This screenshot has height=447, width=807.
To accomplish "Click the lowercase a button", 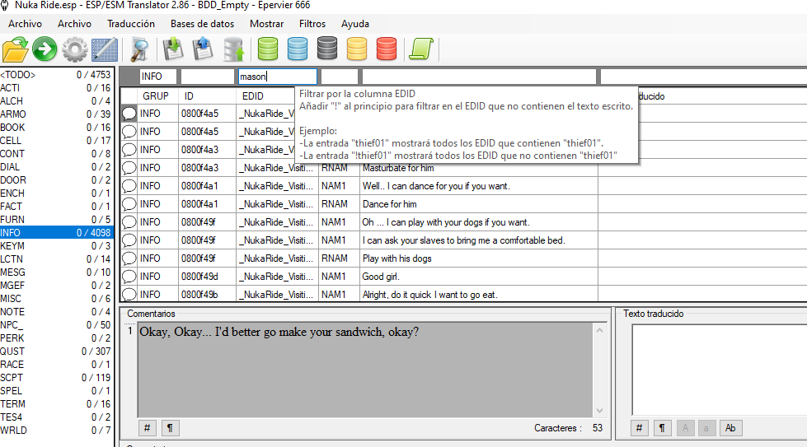I will click(x=706, y=428).
